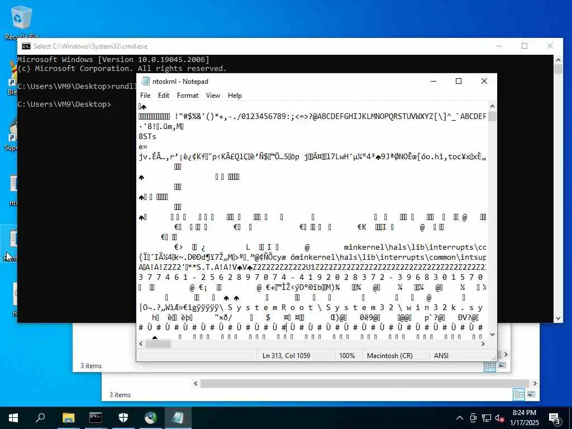The height and width of the screenshot is (429, 572).
Task: Click cmd window scrollbar up arrow
Action: coord(558,59)
